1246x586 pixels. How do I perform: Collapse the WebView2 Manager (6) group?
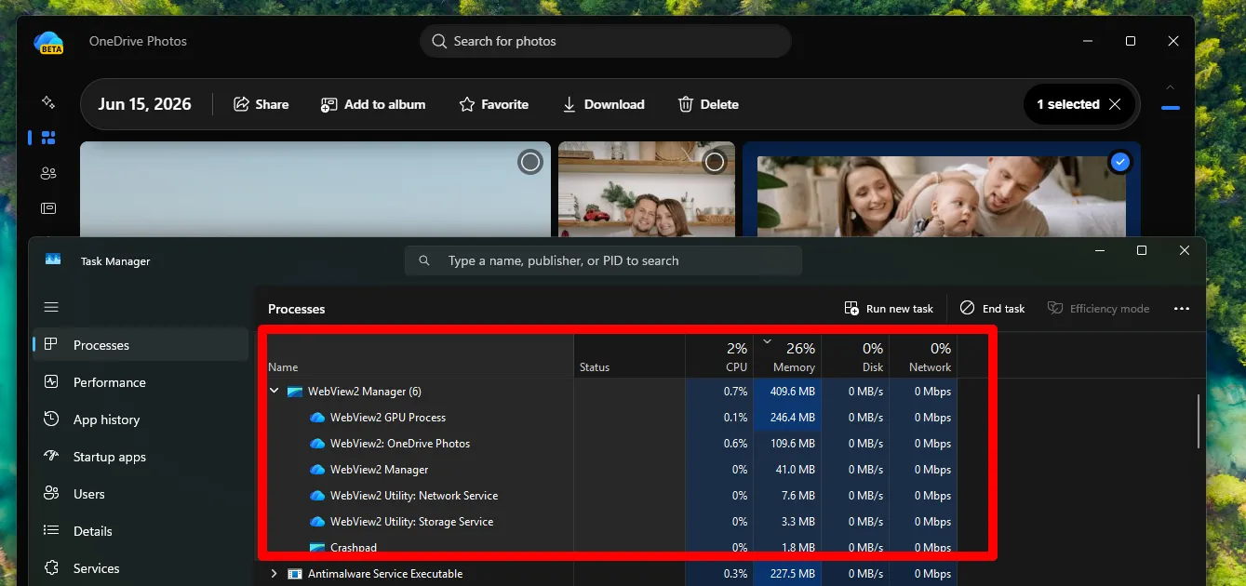coord(274,392)
